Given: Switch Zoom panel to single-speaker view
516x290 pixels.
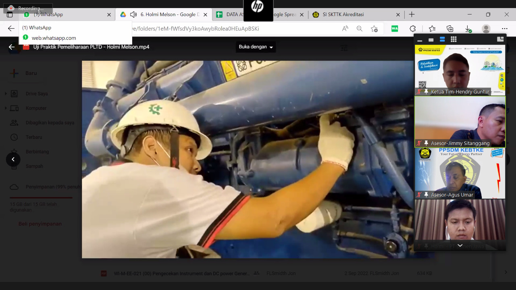Looking at the screenshot, I should (x=431, y=39).
